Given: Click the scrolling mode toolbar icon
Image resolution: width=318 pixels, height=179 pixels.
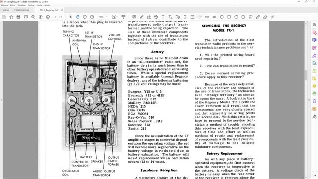Looking at the screenshot, I should coord(123,17).
